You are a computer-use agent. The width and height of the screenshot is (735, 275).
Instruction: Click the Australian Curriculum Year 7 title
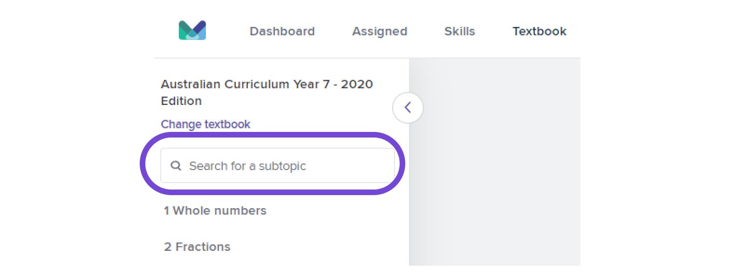tap(267, 92)
